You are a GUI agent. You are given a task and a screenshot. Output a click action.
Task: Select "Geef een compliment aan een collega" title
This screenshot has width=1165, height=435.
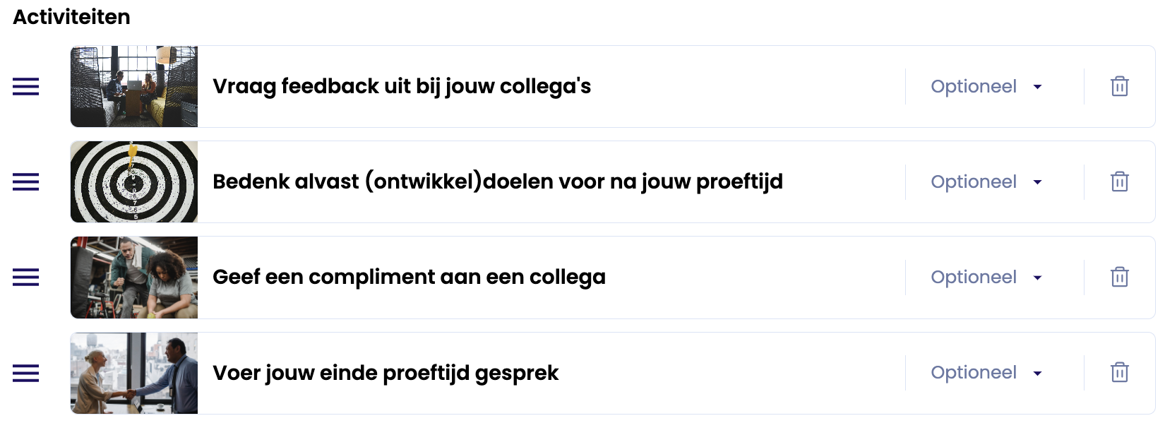pos(409,277)
